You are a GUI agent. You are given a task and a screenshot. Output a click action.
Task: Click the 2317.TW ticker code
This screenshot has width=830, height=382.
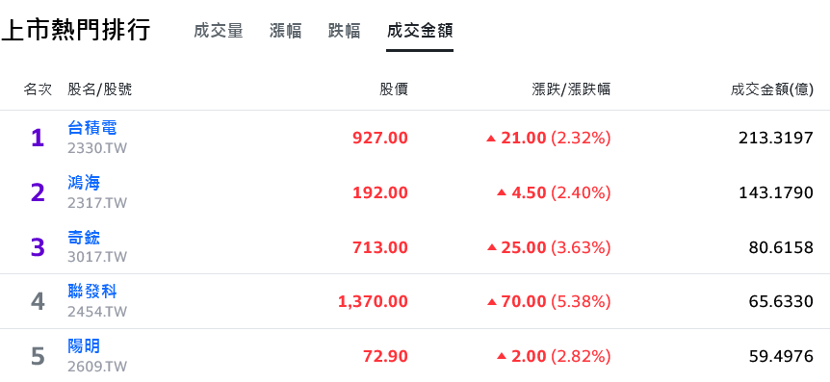(97, 203)
